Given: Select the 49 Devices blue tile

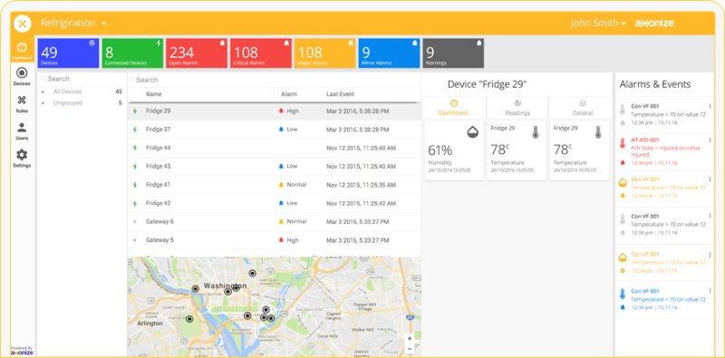Looking at the screenshot, I should [x=68, y=53].
